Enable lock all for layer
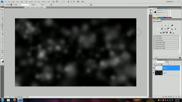Viewport: 182px width, 102px height. [x=162, y=64]
